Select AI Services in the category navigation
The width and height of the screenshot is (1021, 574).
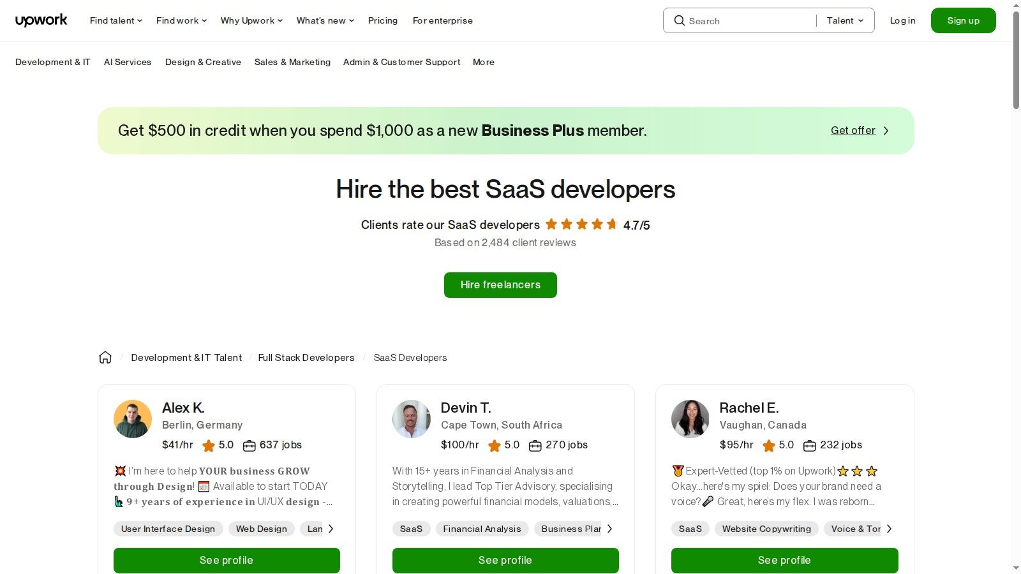pos(128,62)
